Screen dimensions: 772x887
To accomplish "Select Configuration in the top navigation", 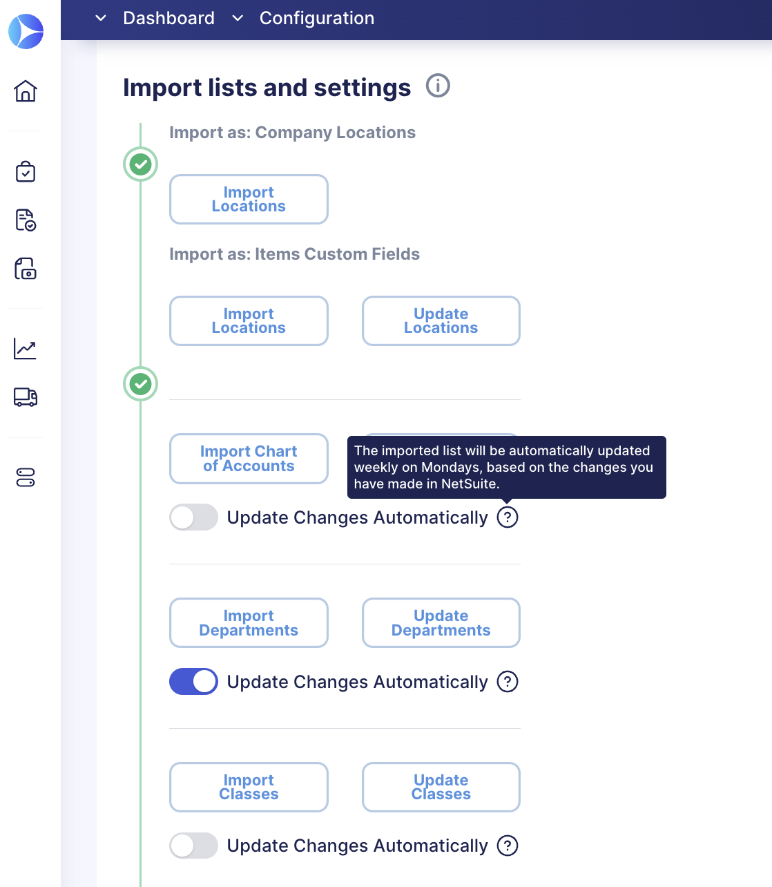I will click(x=317, y=19).
